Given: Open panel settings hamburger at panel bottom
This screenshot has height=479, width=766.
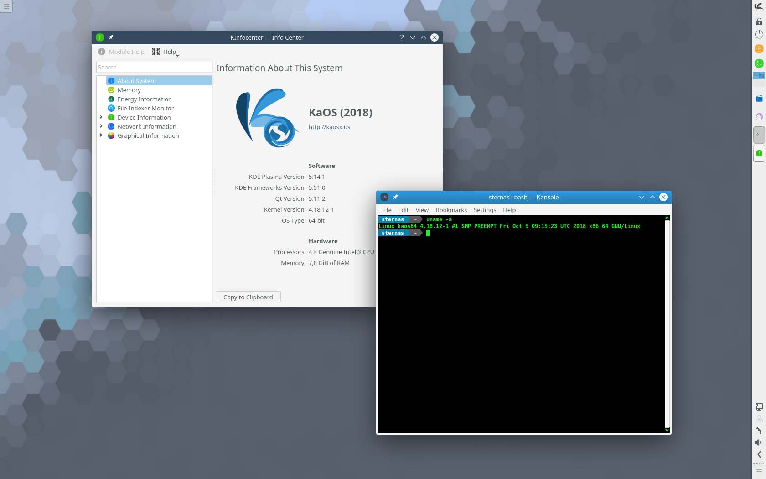Looking at the screenshot, I should (x=759, y=472).
